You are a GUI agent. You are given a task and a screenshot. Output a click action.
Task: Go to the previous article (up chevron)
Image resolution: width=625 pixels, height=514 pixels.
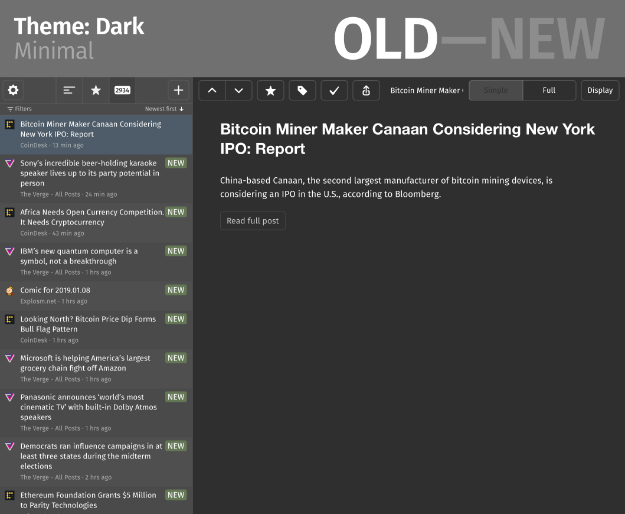212,90
